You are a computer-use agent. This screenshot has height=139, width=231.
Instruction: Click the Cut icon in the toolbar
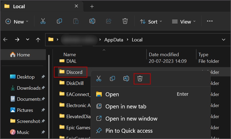pyautogui.click(x=43, y=21)
